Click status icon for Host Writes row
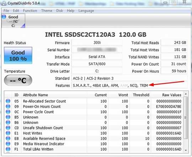 pyautogui.click(x=8, y=133)
